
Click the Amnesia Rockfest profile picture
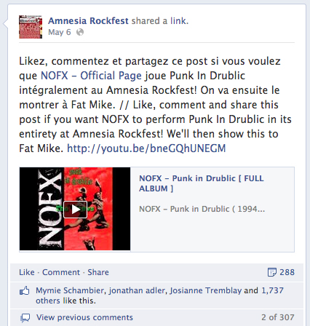pyautogui.click(x=31, y=27)
